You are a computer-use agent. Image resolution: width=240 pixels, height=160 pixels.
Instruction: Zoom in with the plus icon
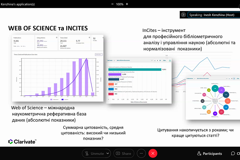point(127,4)
